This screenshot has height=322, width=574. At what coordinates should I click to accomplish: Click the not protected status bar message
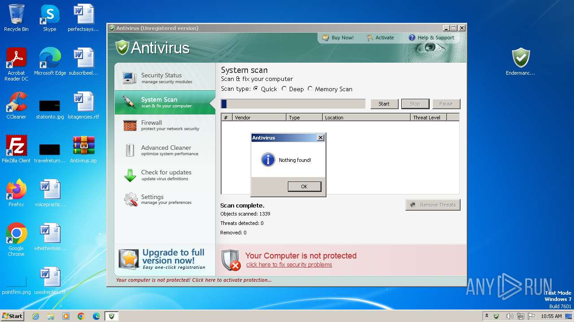(194, 280)
